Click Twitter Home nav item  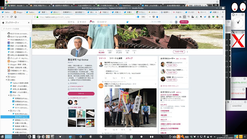tap(71, 22)
